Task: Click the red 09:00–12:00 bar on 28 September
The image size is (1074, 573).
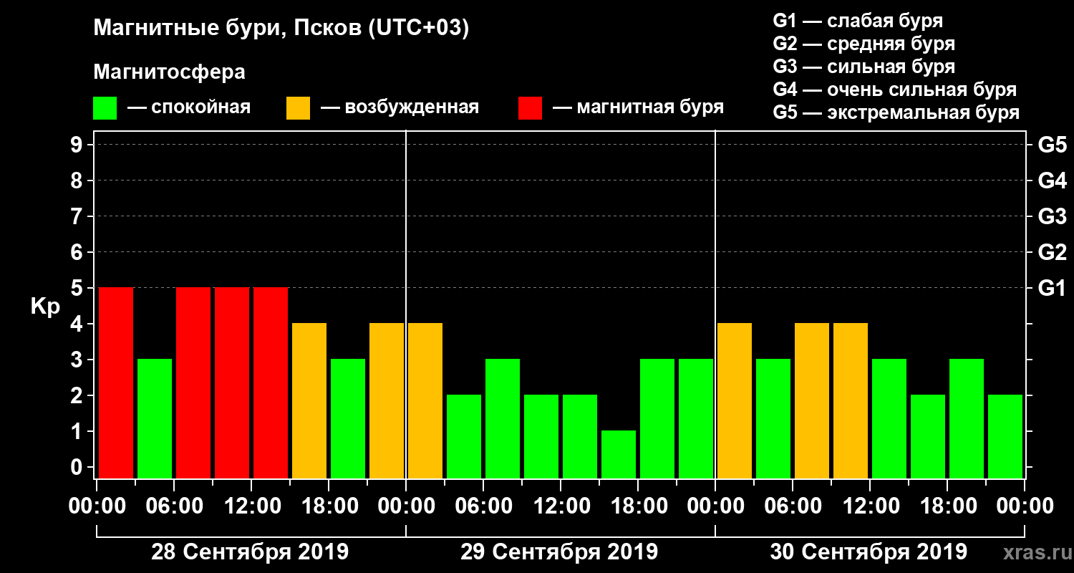Action: pos(232,382)
